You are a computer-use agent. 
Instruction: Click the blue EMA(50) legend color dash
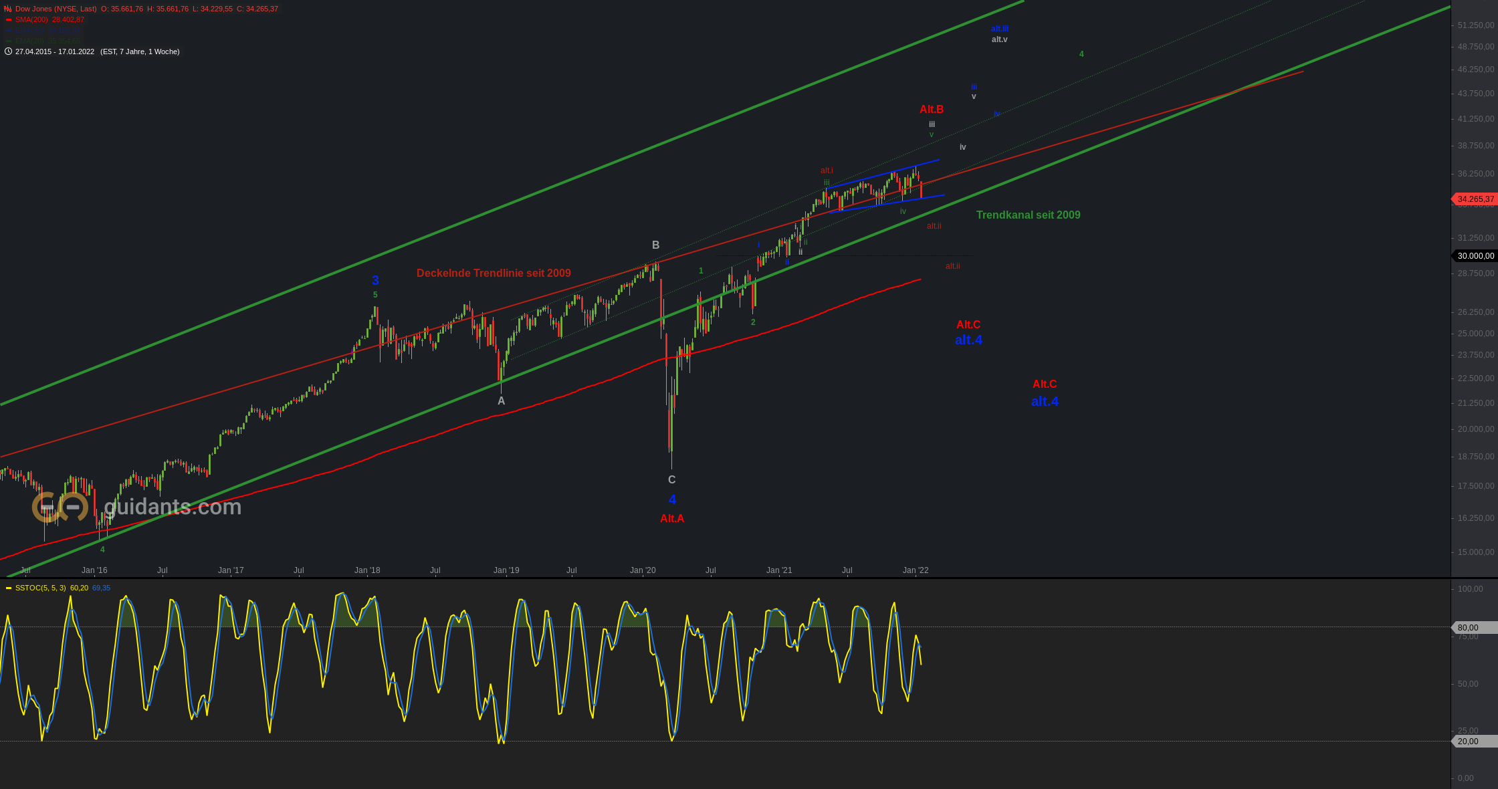click(9, 31)
